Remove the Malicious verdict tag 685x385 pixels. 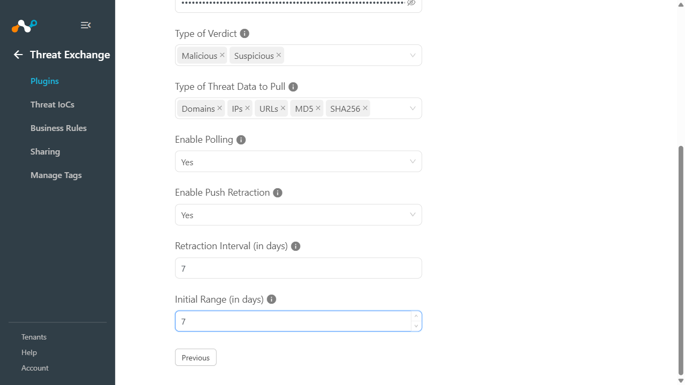pos(222,55)
